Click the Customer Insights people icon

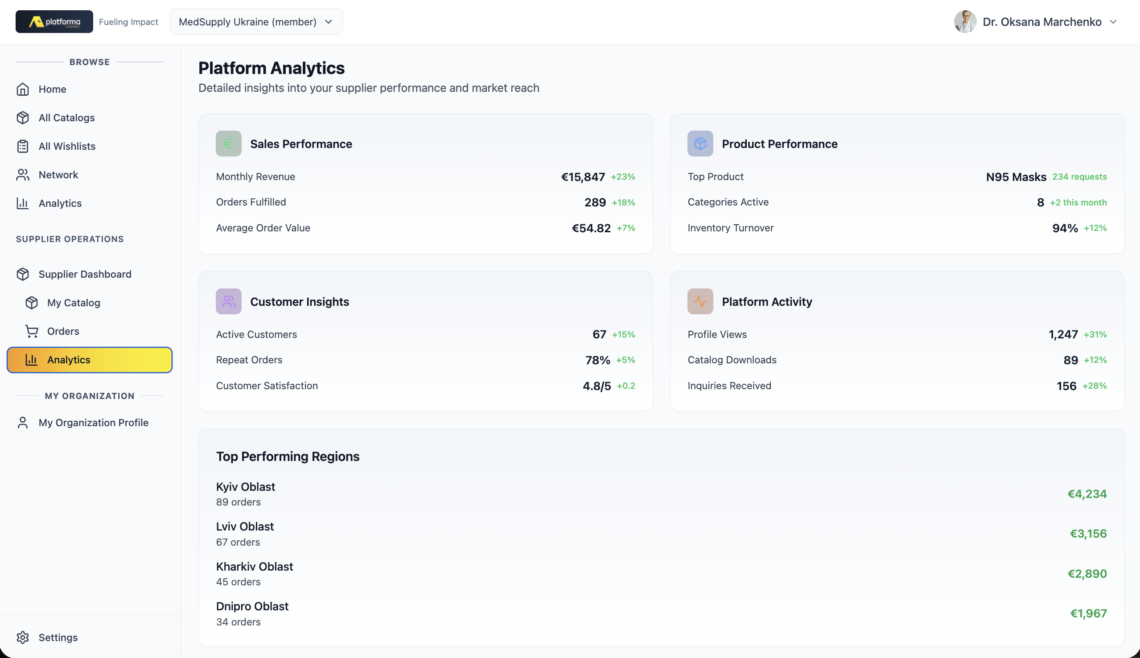tap(228, 301)
